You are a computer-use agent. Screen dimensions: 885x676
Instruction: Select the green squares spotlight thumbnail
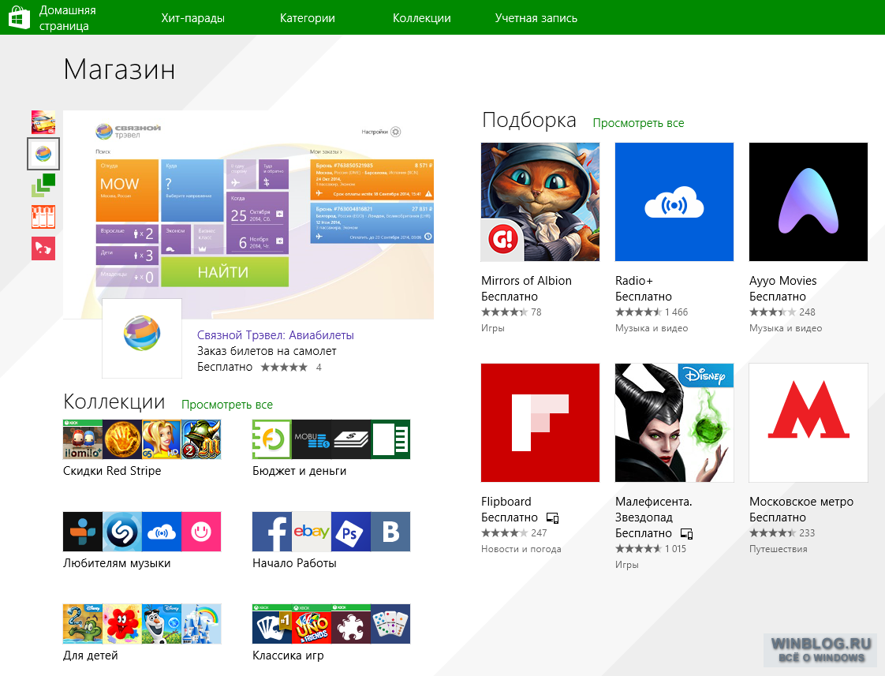point(43,185)
